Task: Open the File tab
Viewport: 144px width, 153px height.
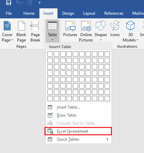Action: point(9,13)
